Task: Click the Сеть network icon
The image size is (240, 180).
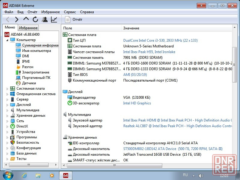Action: 13,121
